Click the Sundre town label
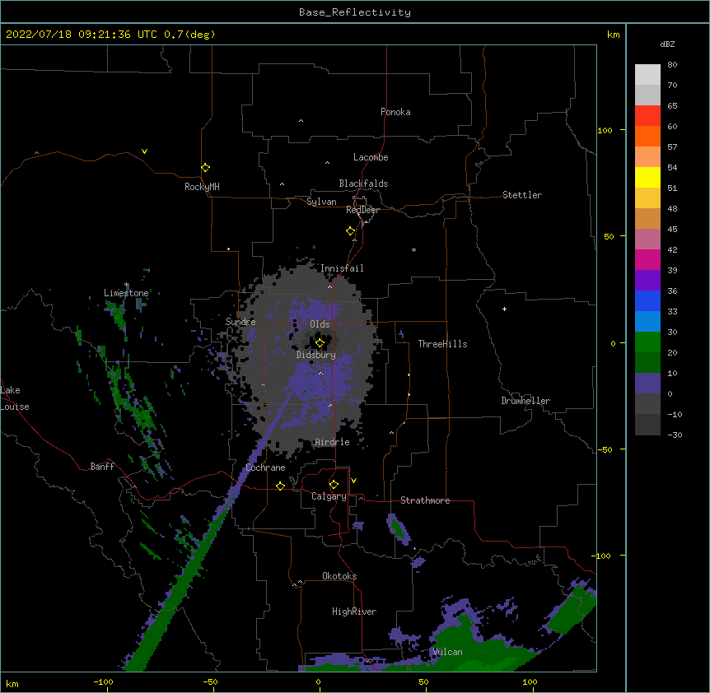710x693 pixels. click(x=241, y=322)
